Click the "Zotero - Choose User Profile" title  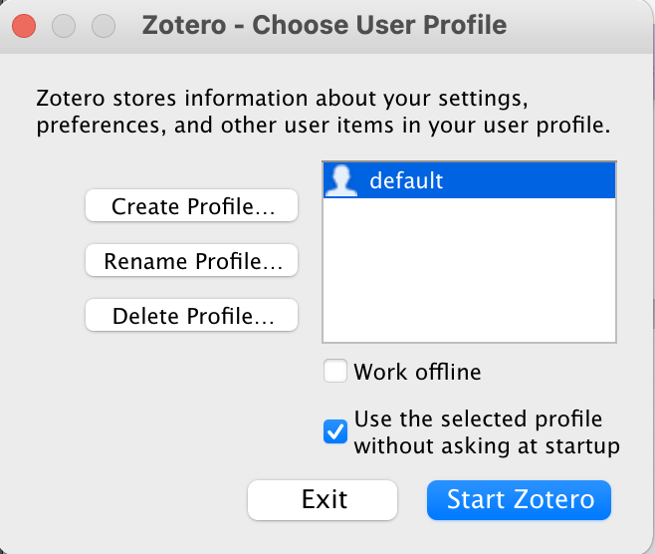click(325, 25)
